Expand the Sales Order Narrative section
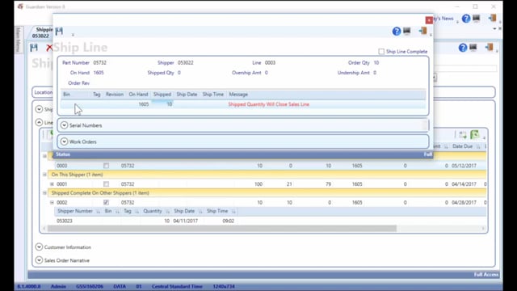The image size is (517, 291). tap(39, 260)
